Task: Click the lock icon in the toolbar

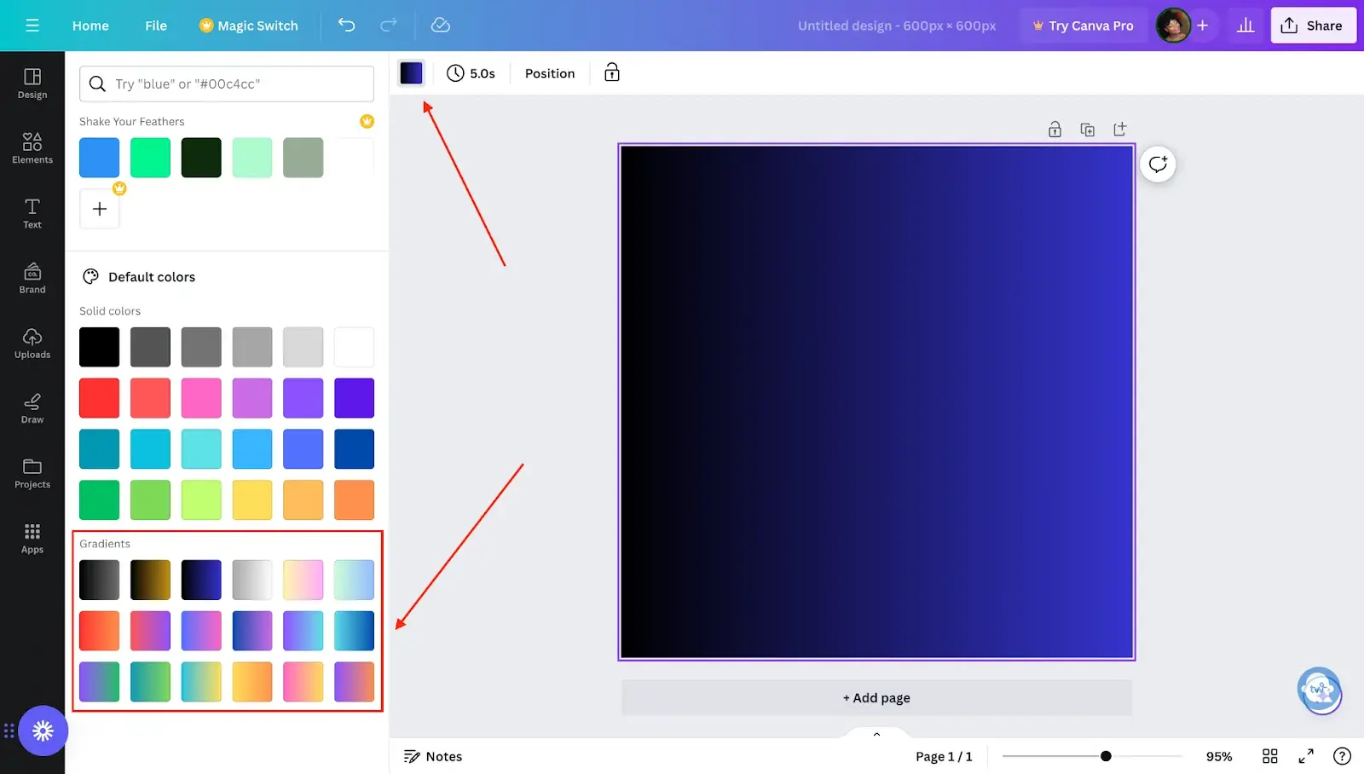Action: 612,73
